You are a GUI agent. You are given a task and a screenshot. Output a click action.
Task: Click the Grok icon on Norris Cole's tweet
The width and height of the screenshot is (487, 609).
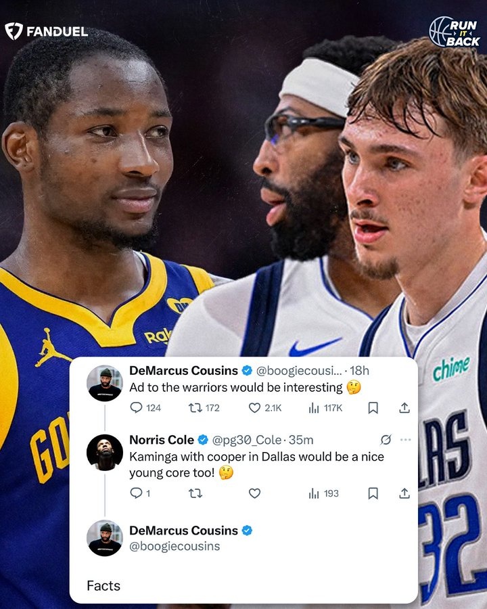pos(386,440)
